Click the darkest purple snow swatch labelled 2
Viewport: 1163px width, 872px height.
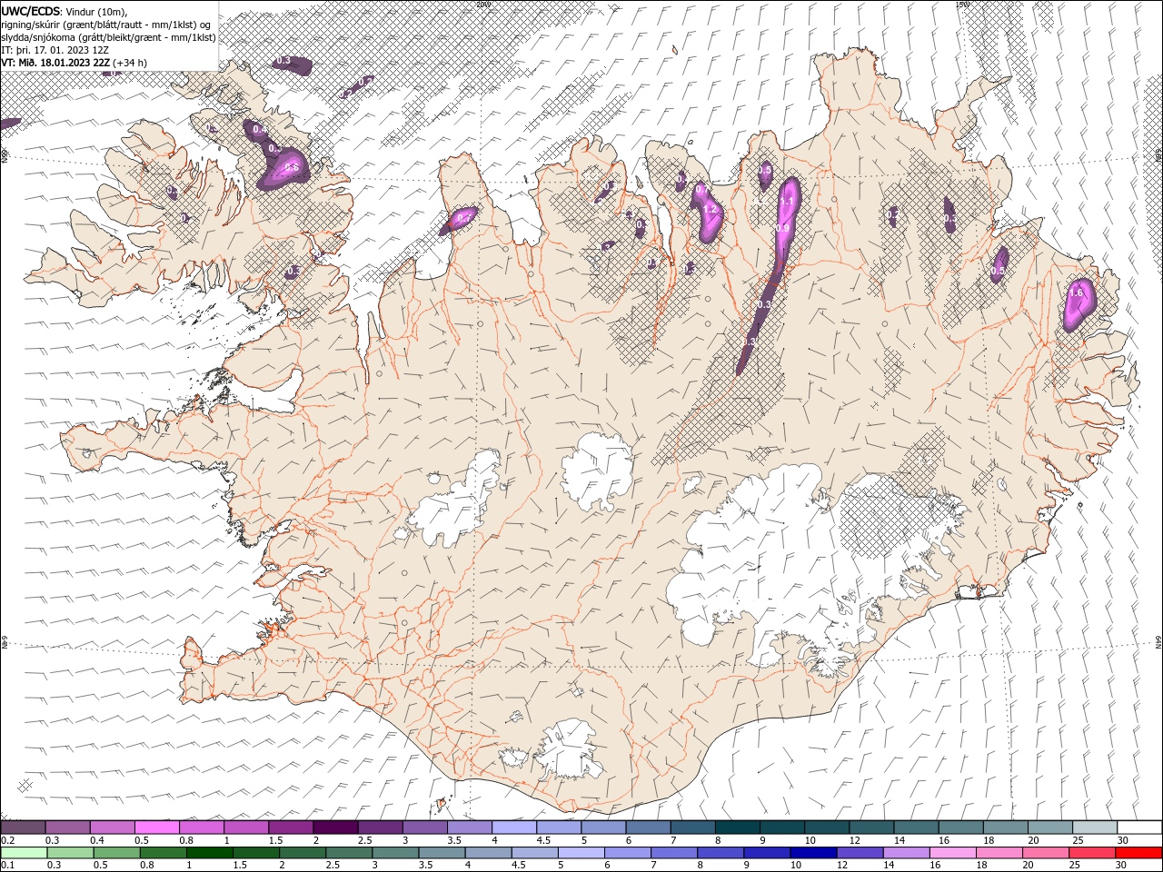[x=335, y=827]
